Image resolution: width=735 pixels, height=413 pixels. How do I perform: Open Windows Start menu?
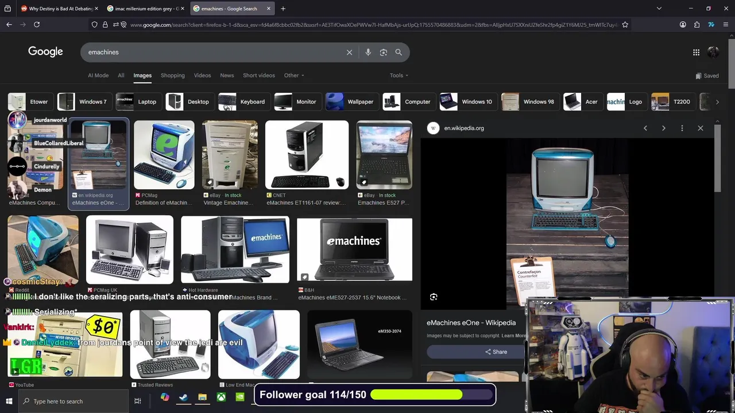click(9, 401)
